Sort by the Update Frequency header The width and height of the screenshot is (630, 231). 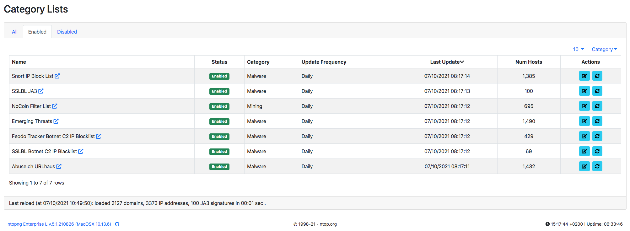click(324, 62)
